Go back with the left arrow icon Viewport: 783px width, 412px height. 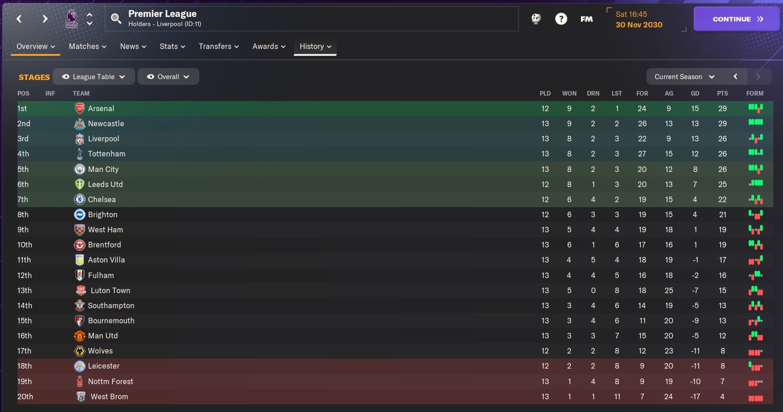tap(19, 19)
